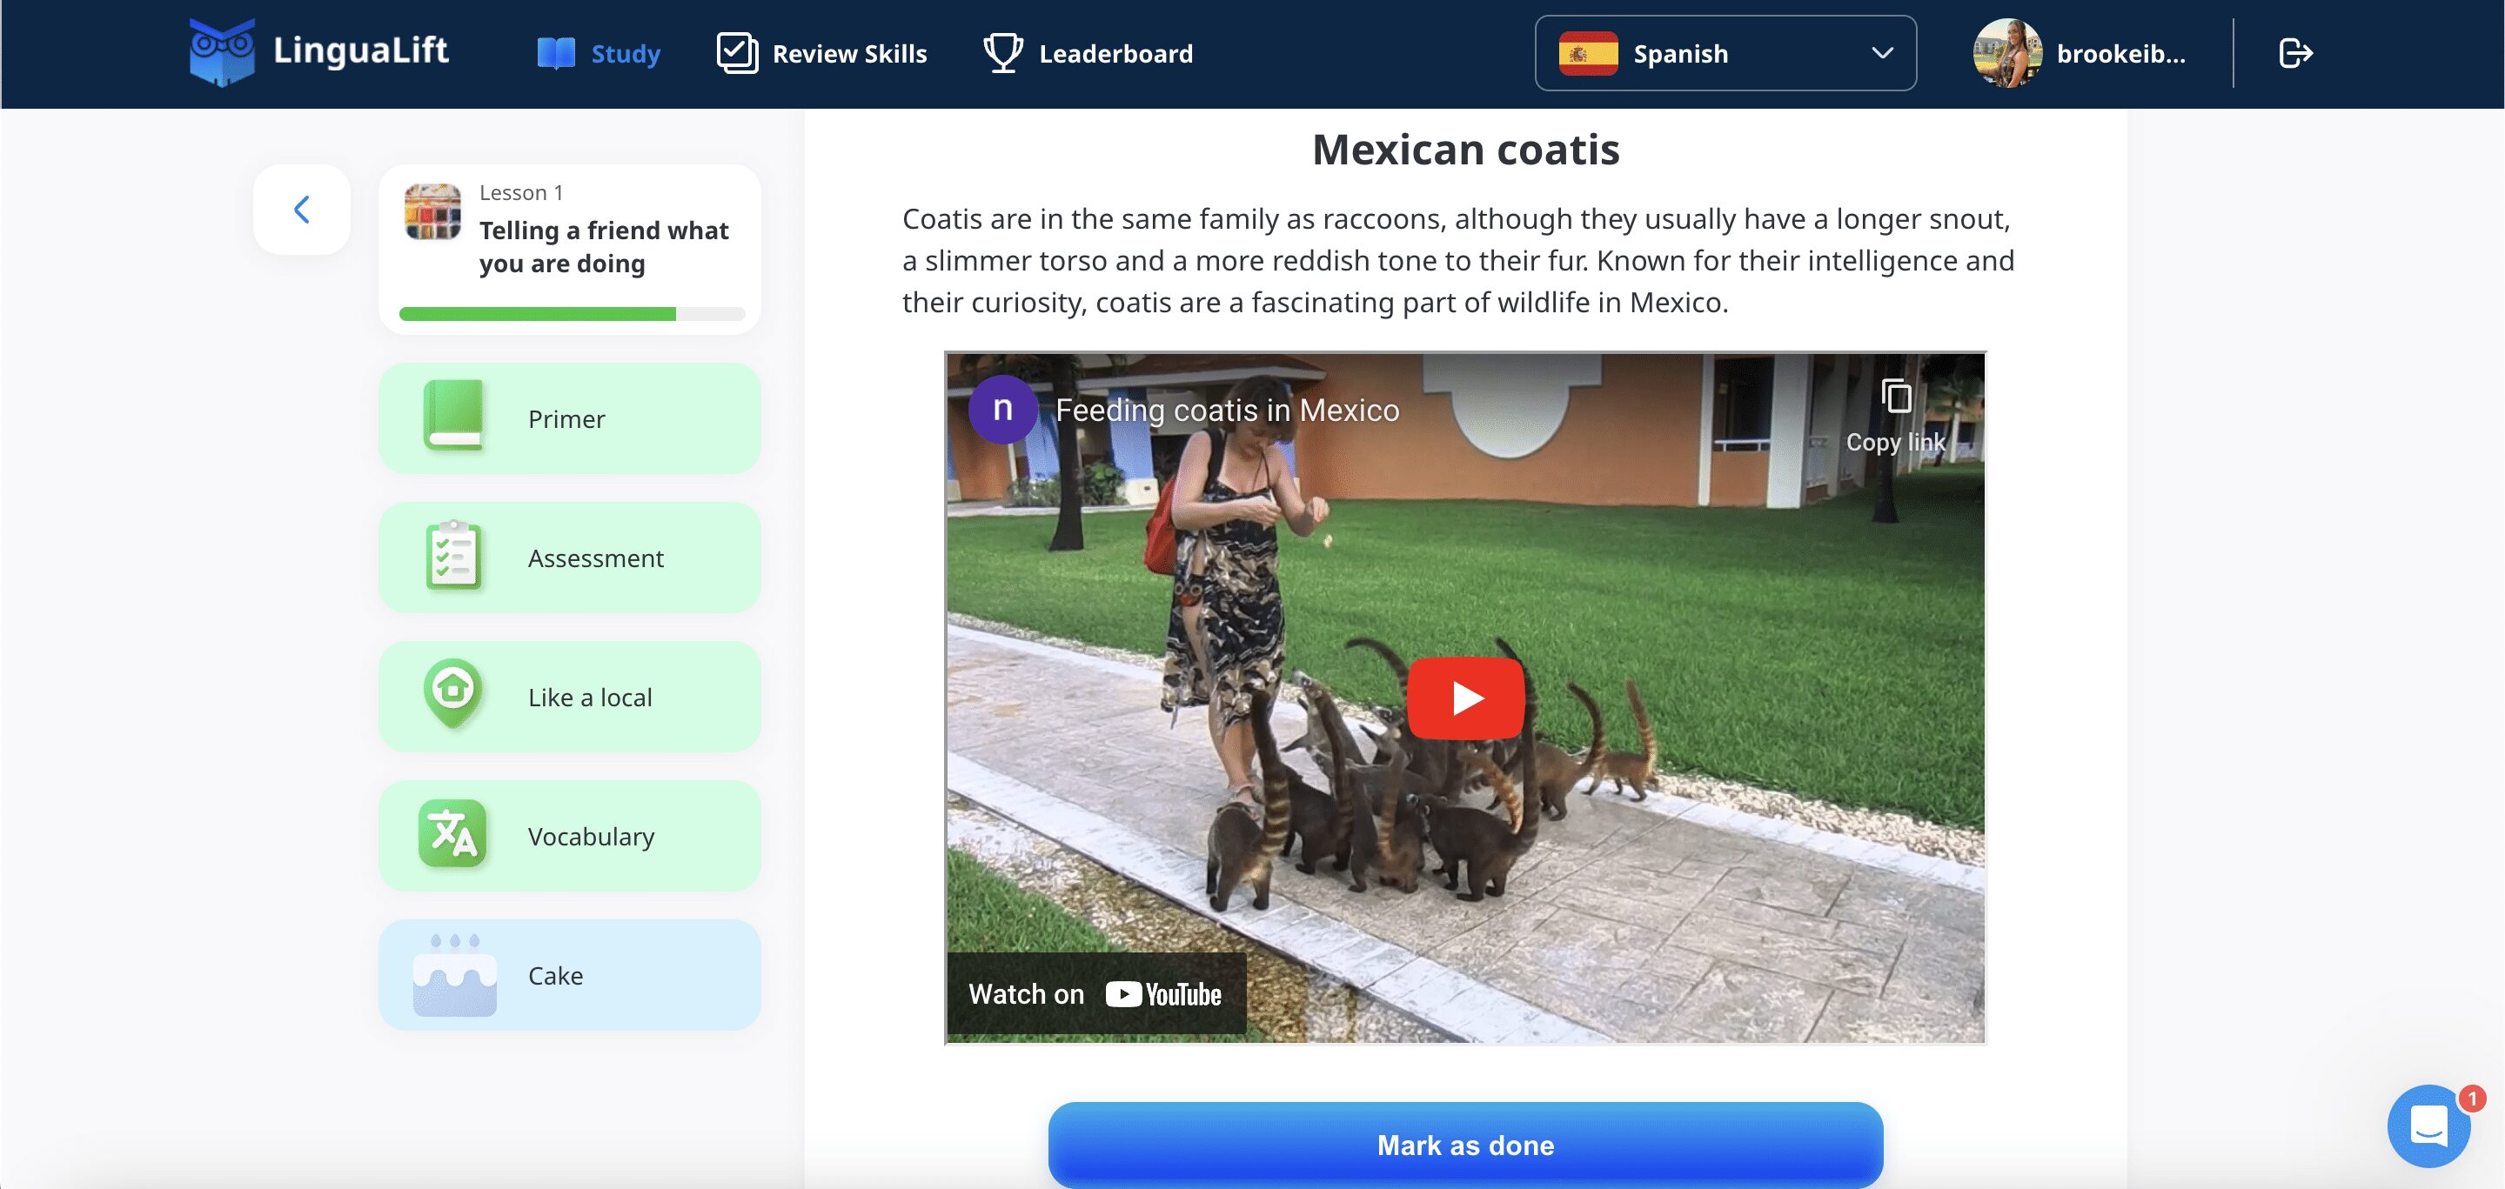The height and width of the screenshot is (1189, 2505).
Task: Click Watch on YouTube link
Action: click(1096, 993)
